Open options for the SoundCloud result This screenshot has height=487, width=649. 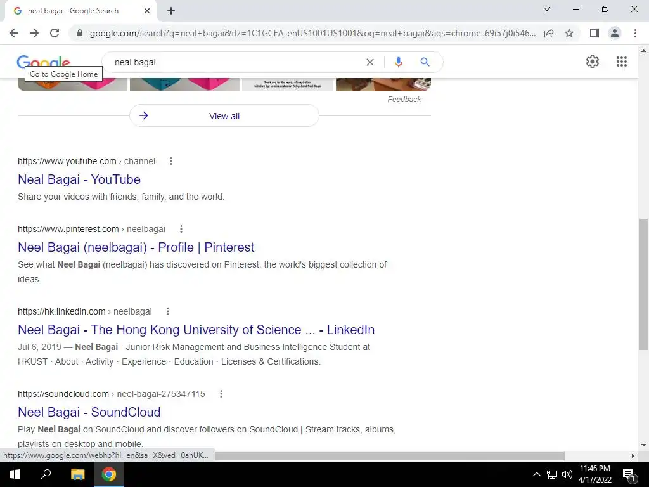[221, 394]
